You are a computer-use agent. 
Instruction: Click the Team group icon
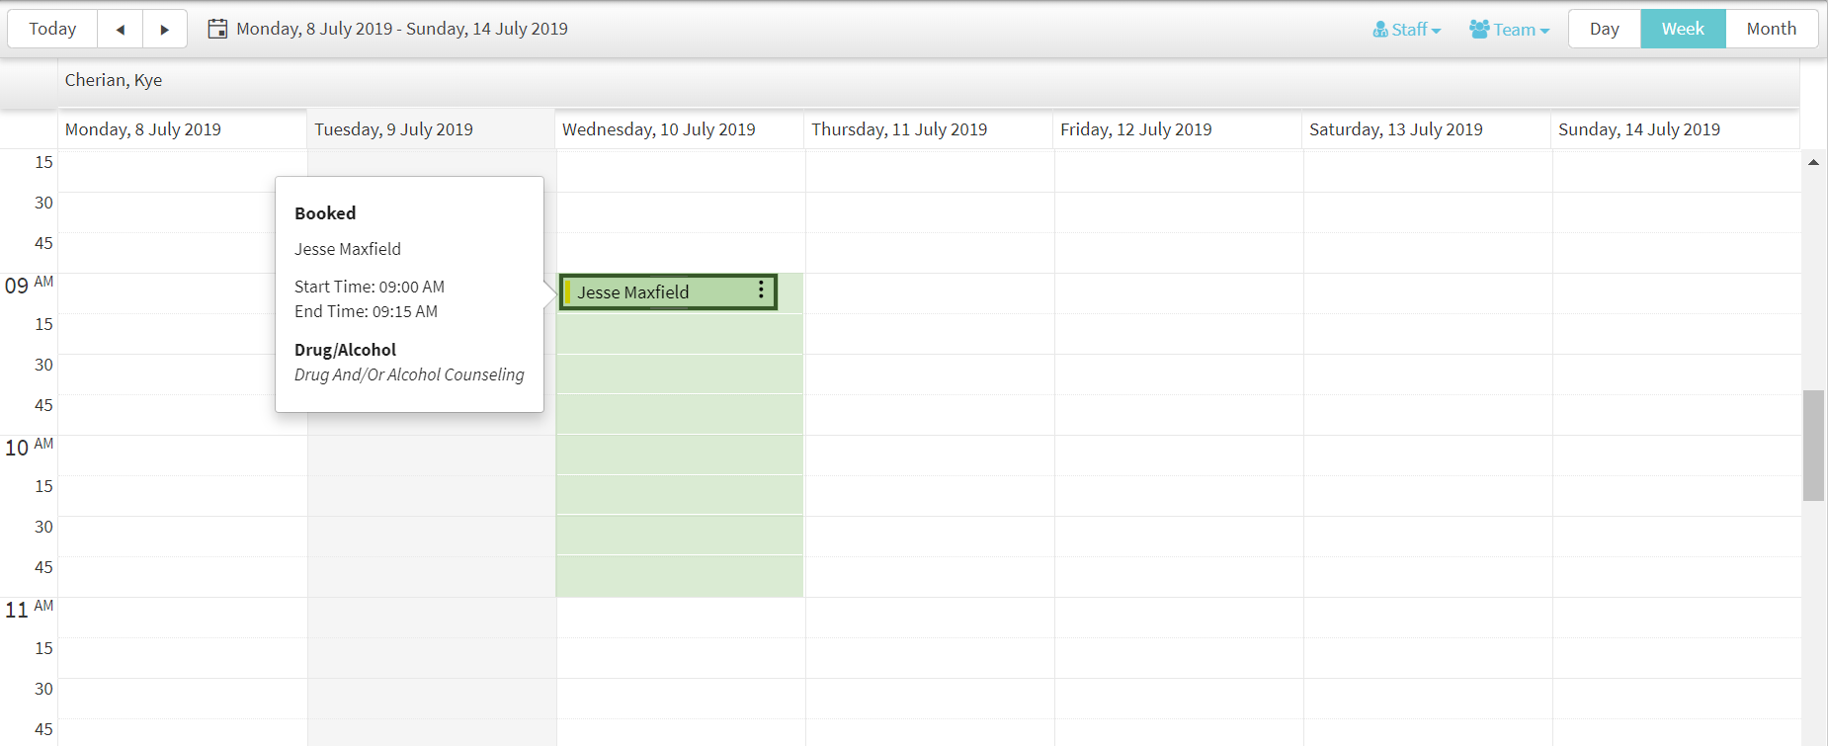point(1479,30)
